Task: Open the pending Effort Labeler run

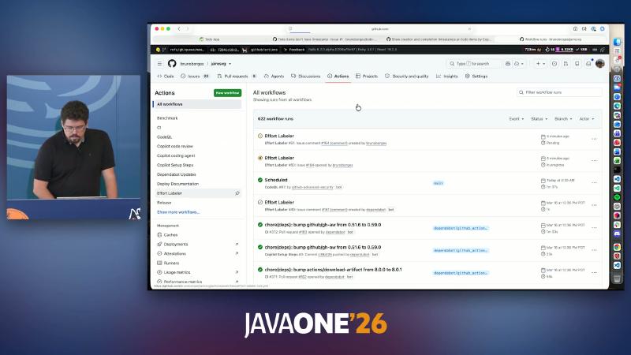Action: coord(279,136)
